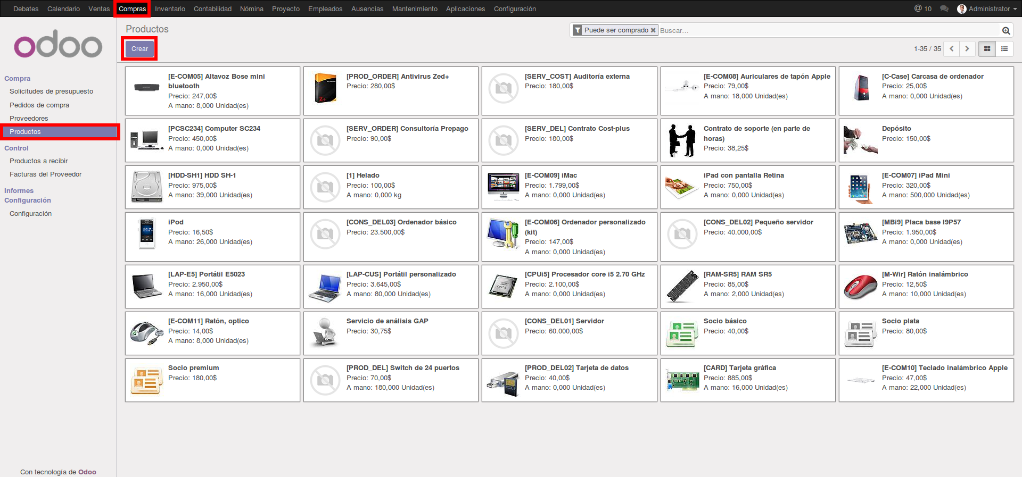Expand the Informes sidebar section

point(19,191)
